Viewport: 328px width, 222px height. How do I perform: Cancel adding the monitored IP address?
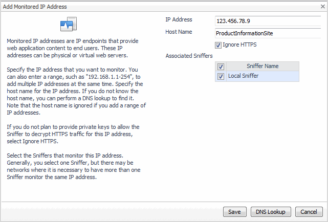click(x=309, y=212)
